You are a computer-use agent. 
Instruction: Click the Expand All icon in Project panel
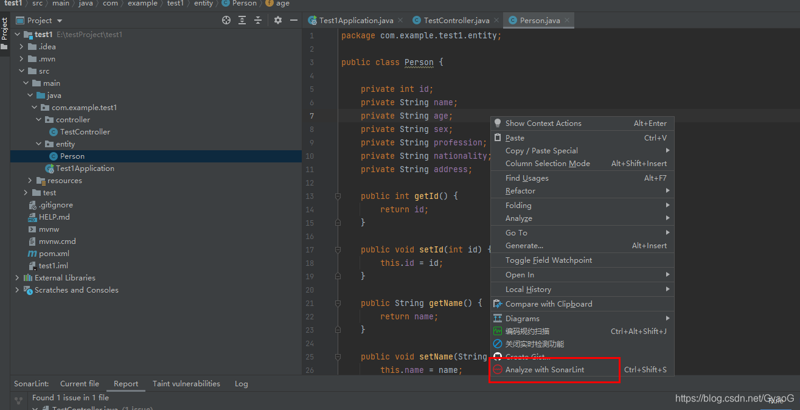pos(242,20)
